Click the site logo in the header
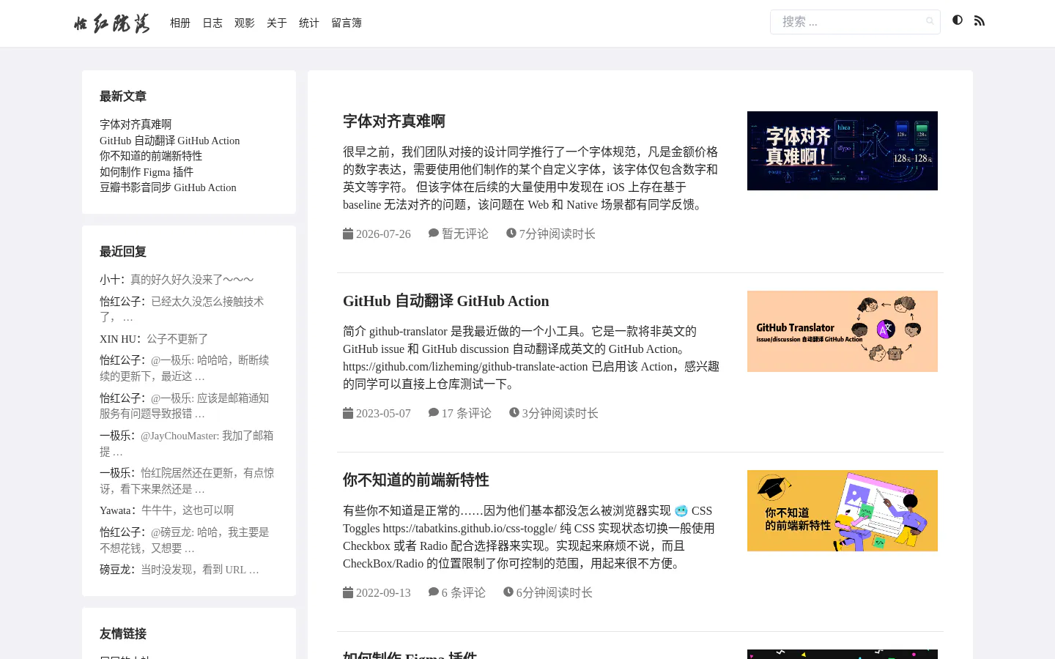The height and width of the screenshot is (659, 1055). pyautogui.click(x=112, y=23)
